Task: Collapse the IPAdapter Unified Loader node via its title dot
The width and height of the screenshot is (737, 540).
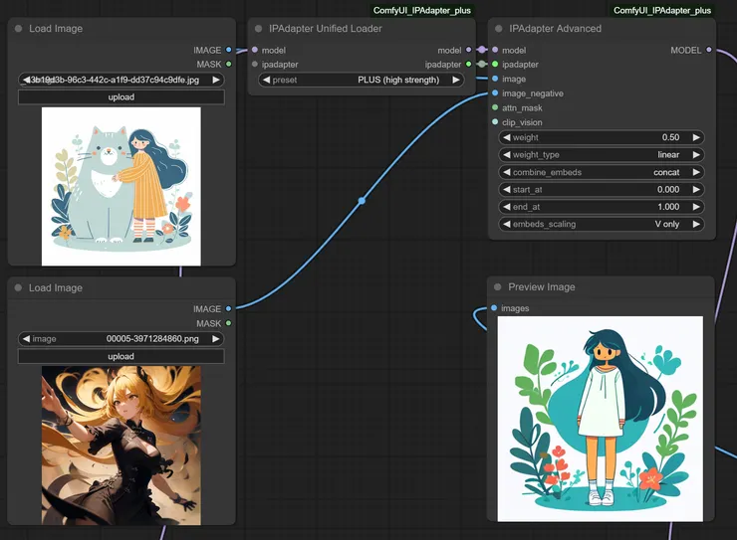Action: tap(258, 29)
